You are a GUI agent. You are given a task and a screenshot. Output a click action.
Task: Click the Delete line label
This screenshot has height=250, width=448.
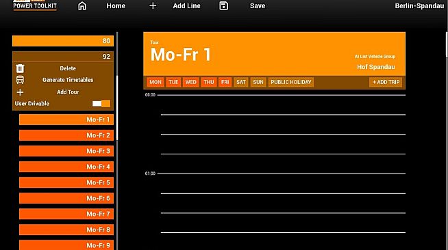pyautogui.click(x=68, y=68)
